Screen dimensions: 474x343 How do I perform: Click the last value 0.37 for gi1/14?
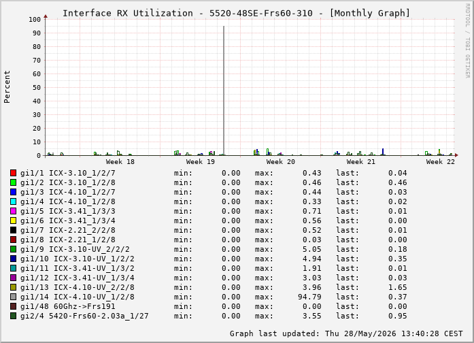coord(398,297)
